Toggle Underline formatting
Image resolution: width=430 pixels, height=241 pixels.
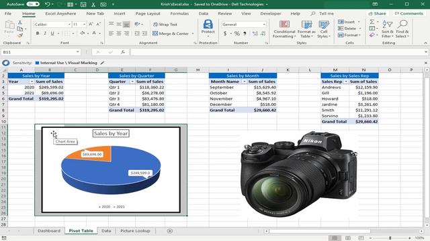coord(52,33)
